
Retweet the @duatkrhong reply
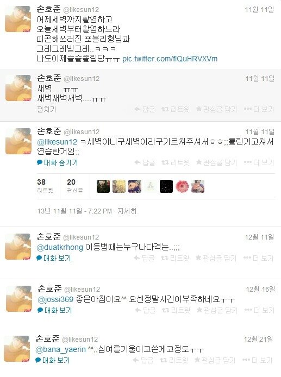(175, 258)
